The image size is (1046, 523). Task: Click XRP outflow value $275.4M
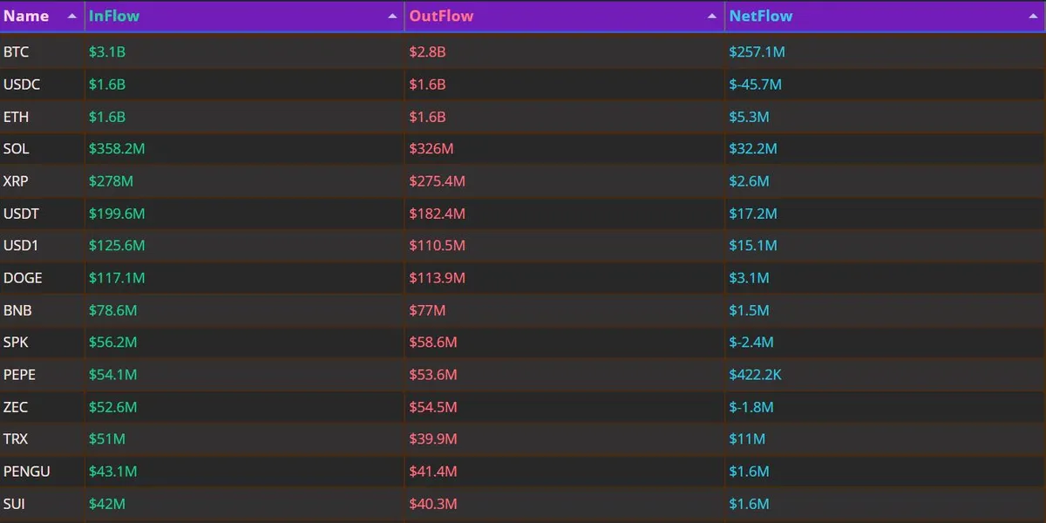(x=438, y=181)
